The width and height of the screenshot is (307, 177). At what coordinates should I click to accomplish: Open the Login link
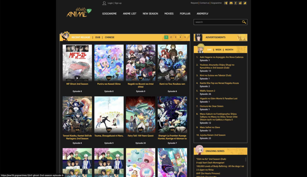click(110, 3)
